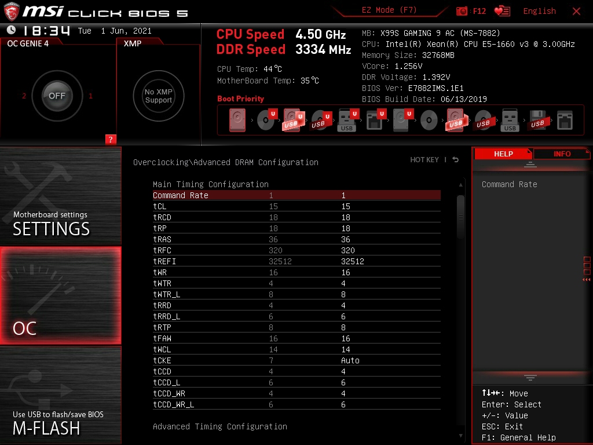Select the red USB hard disk icon with UEFI badge
This screenshot has height=445, width=593.
click(294, 121)
